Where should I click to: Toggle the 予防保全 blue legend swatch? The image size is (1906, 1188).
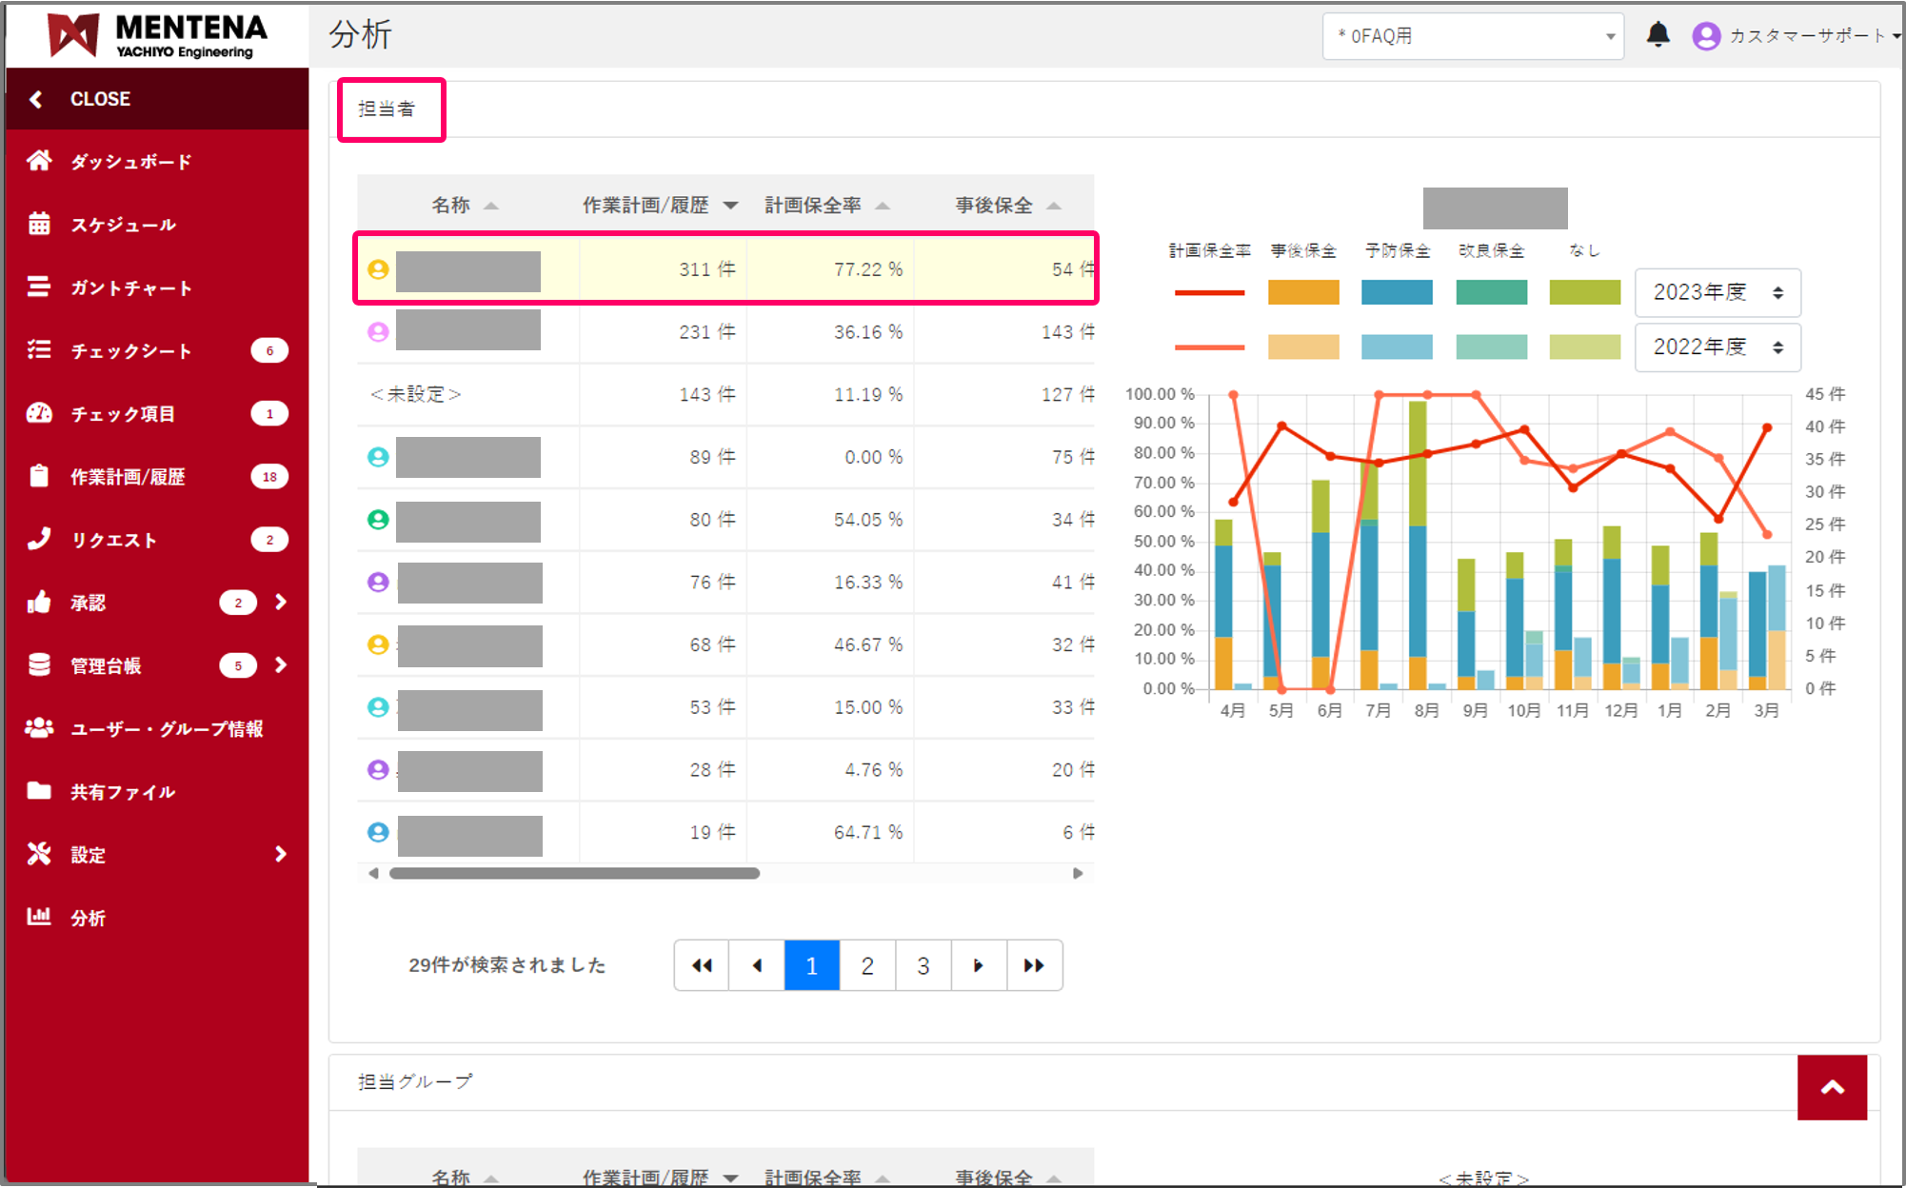(1397, 292)
